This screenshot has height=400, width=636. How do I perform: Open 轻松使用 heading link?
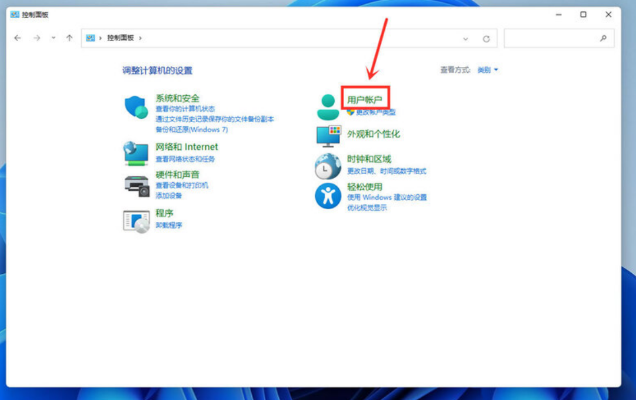(x=365, y=187)
